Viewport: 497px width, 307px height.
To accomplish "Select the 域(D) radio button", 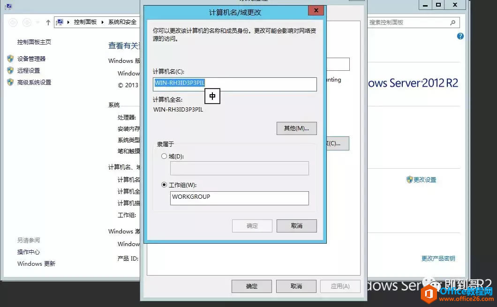I will click(x=164, y=156).
